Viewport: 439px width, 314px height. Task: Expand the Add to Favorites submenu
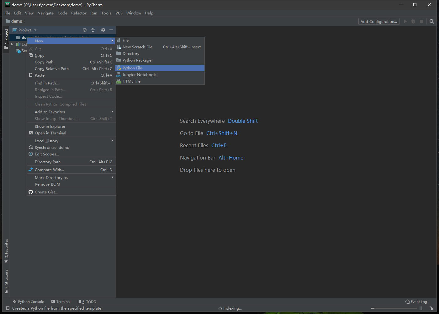click(x=112, y=112)
